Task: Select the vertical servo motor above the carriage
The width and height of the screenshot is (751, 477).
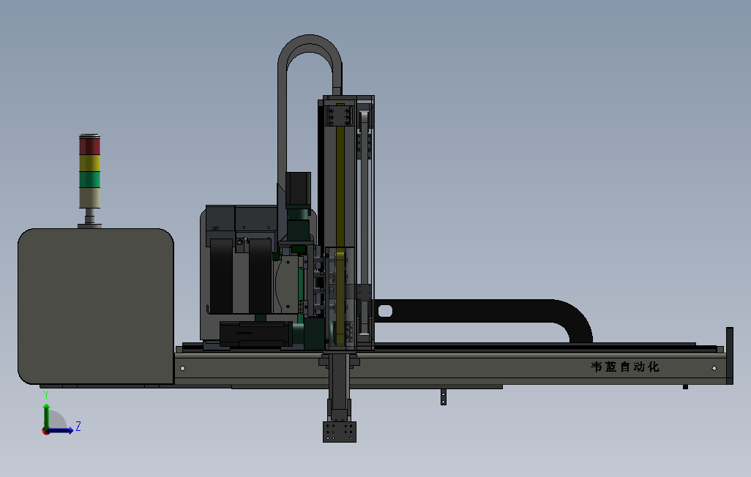Action: [x=299, y=189]
